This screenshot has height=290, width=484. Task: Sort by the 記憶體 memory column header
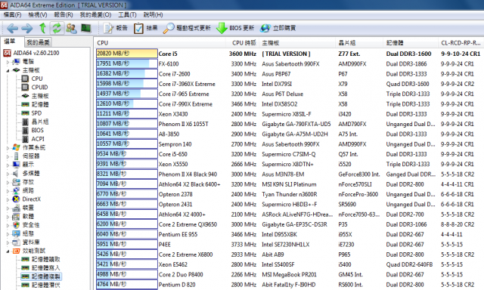[411, 43]
